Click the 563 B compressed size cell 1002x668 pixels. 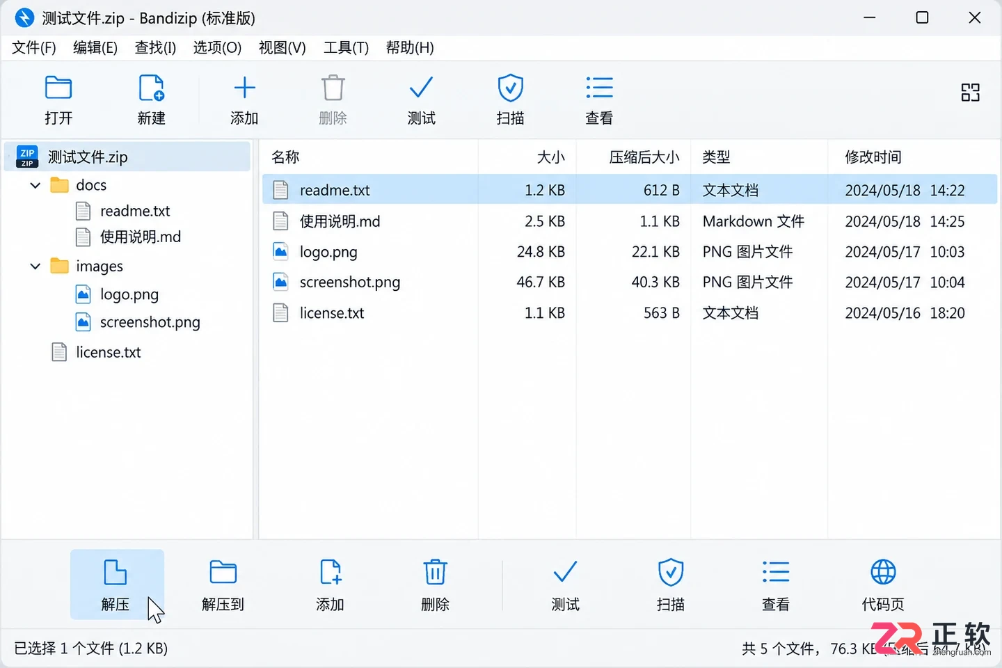click(x=662, y=313)
